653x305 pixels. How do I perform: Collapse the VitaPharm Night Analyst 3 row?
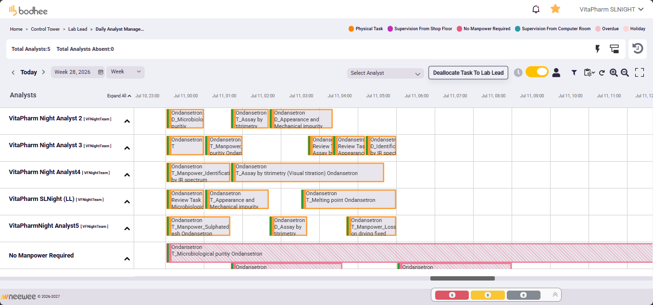point(127,148)
